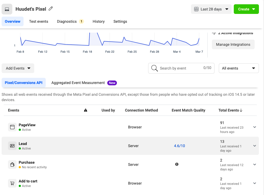Open the Last 28 days date dropdown
Image resolution: width=264 pixels, height=195 pixels.
(x=211, y=9)
